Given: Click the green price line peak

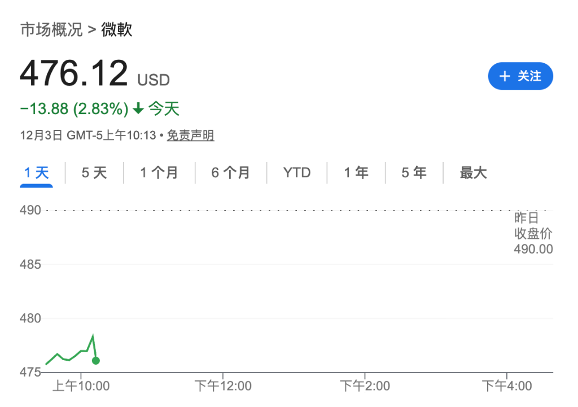Looking at the screenshot, I should 93,336.
